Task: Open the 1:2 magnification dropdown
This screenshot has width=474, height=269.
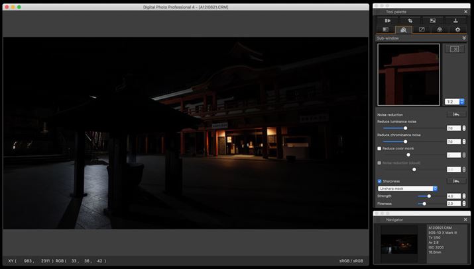Action: coord(454,102)
